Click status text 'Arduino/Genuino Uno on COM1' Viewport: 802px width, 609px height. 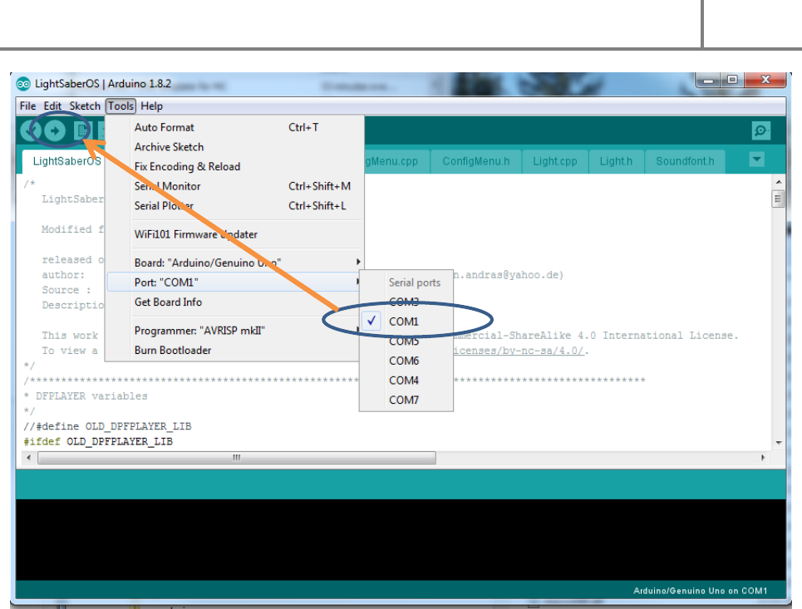coord(700,591)
